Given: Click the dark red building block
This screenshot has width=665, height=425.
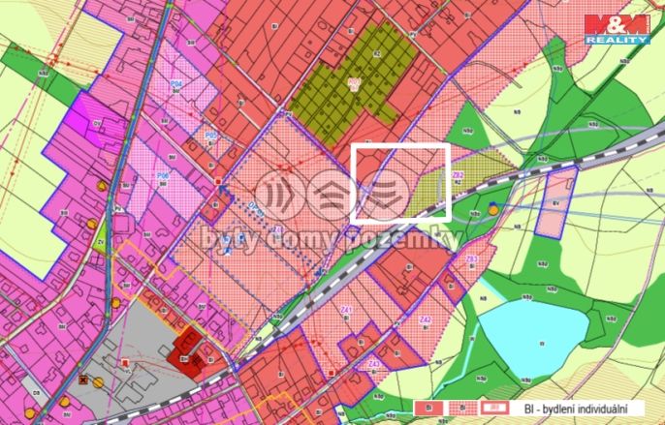Looking at the screenshot, I should click(x=186, y=352).
